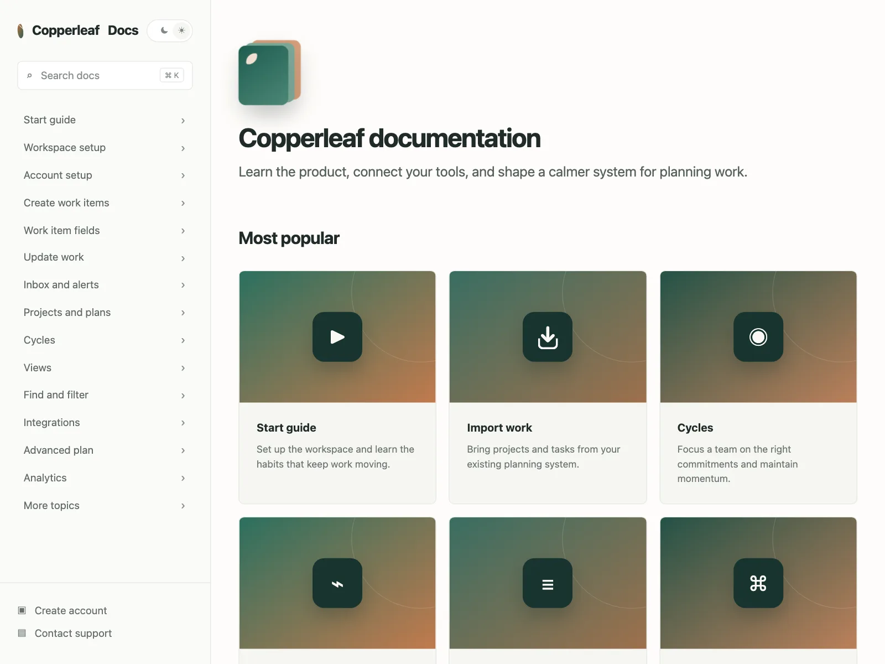Expand the Create work items chevron

click(x=183, y=203)
